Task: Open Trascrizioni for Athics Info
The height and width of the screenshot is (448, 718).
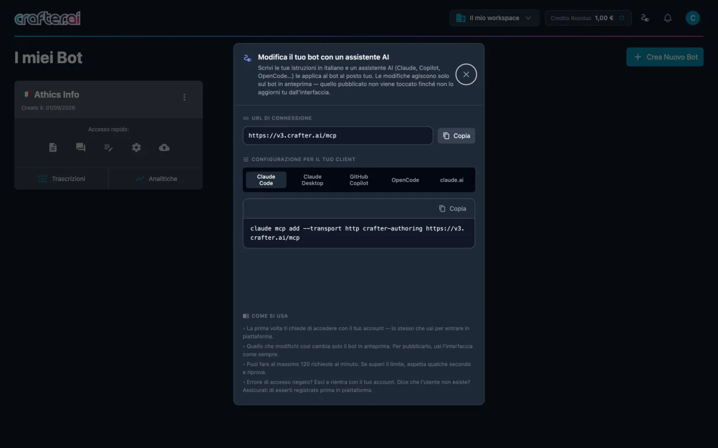Action: (x=62, y=179)
